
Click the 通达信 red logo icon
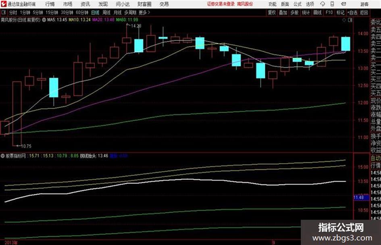click(4, 4)
